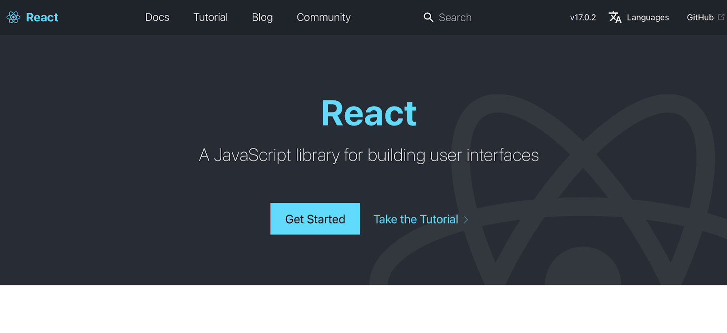Viewport: 727px width, 333px height.
Task: Follow the Take the Tutorial link
Action: (416, 219)
